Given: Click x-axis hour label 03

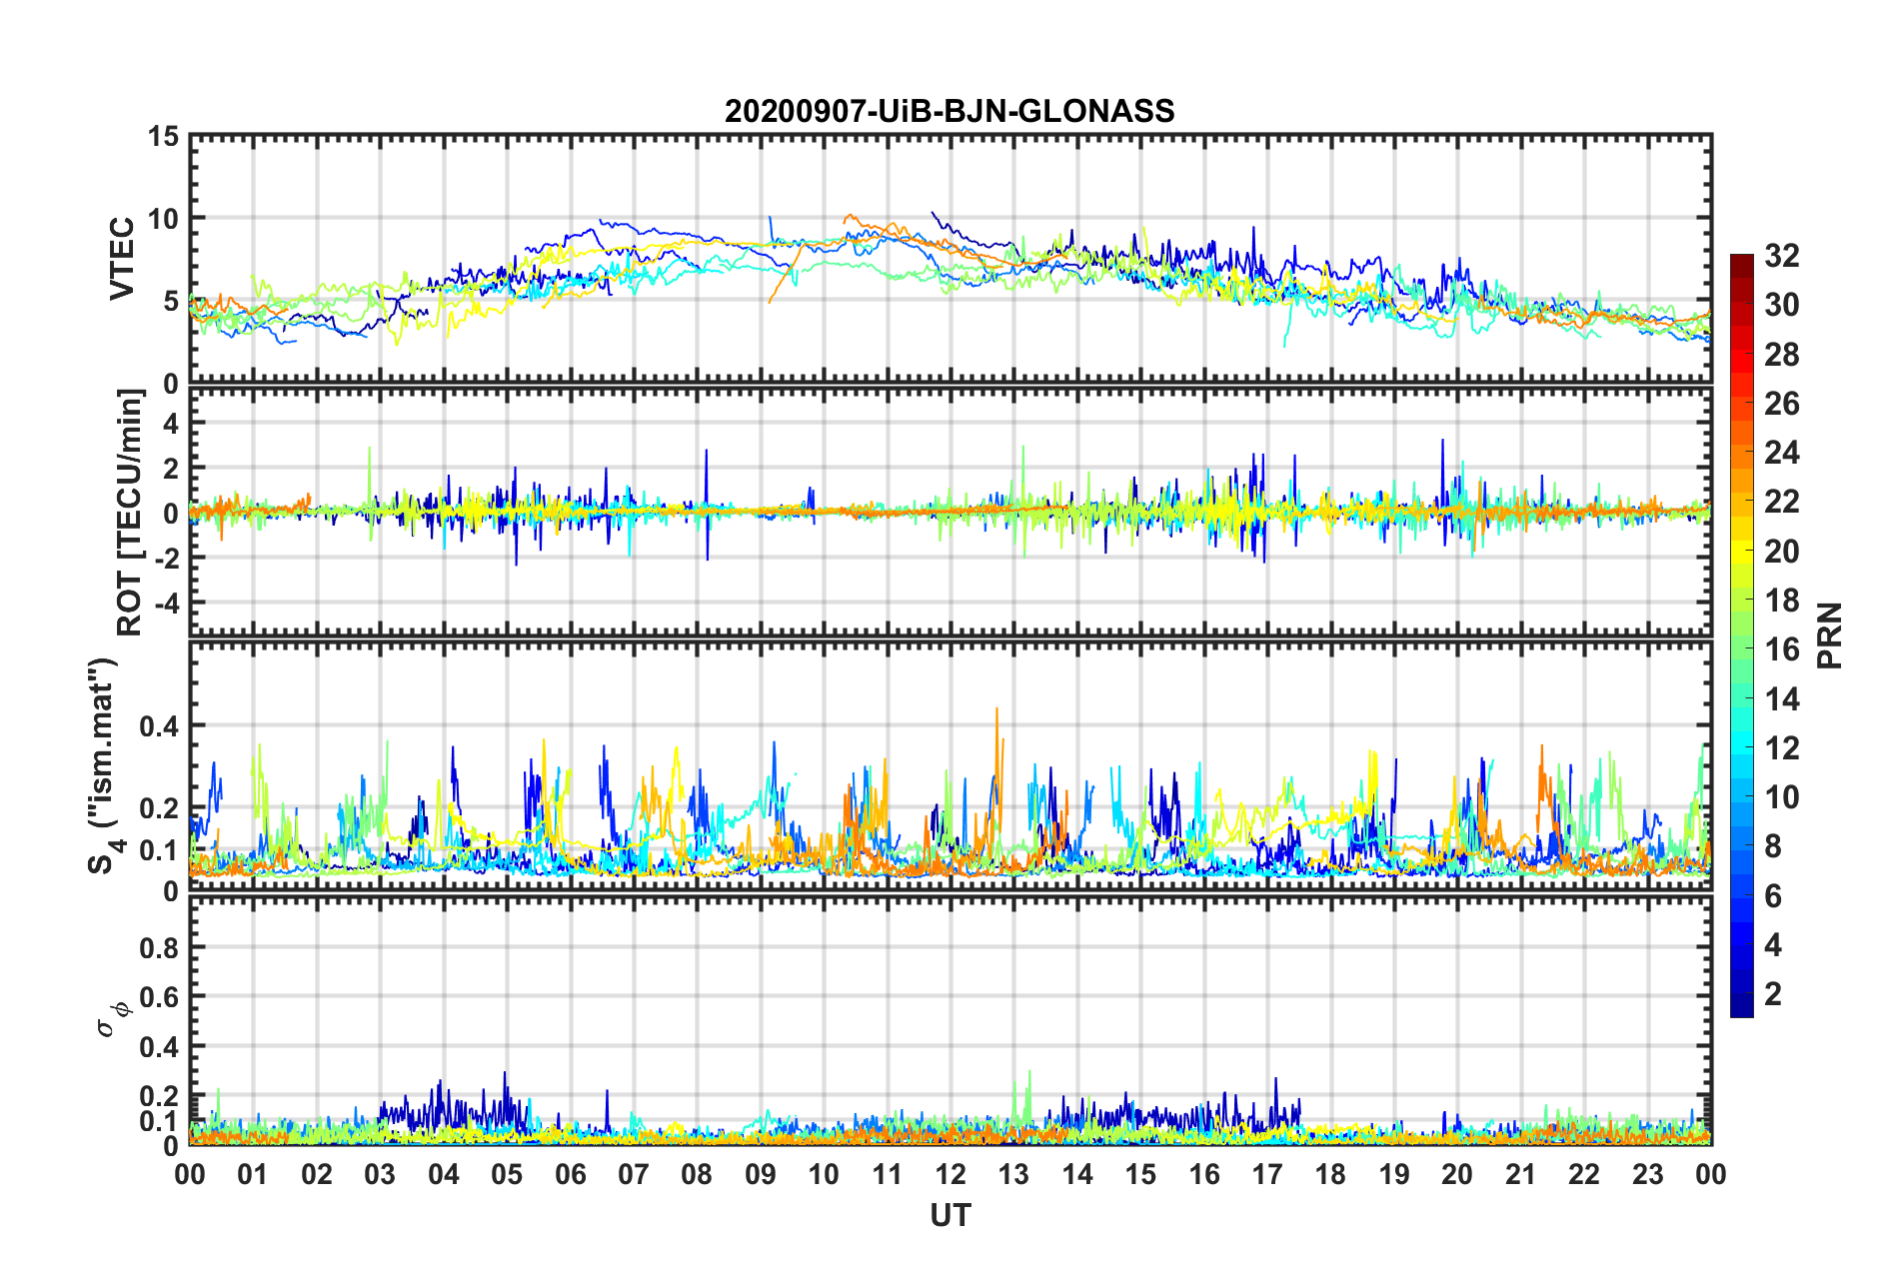Looking at the screenshot, I should [x=380, y=1175].
